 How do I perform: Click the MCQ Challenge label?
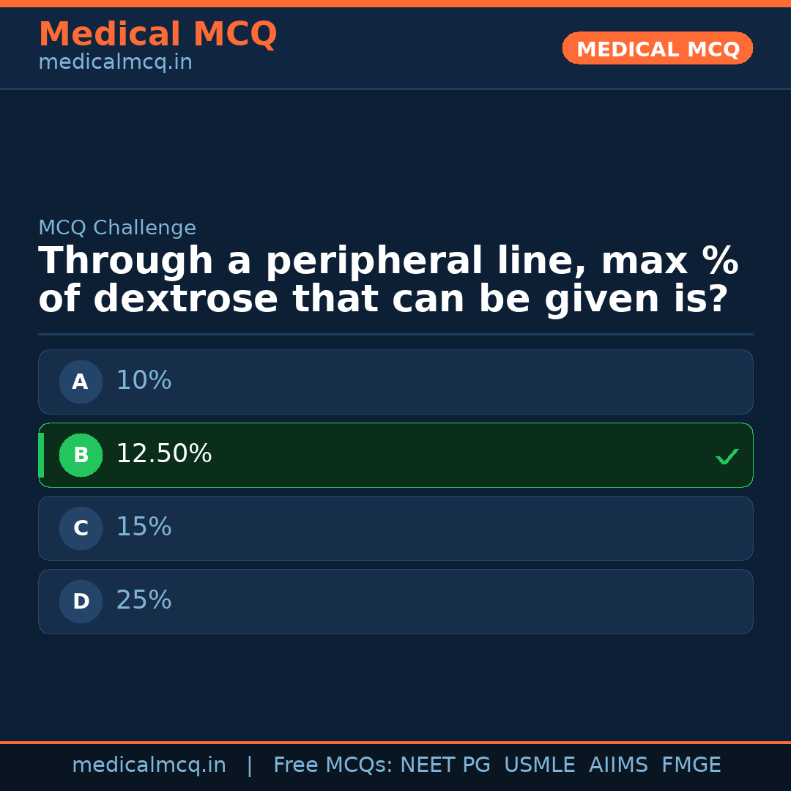pos(117,229)
